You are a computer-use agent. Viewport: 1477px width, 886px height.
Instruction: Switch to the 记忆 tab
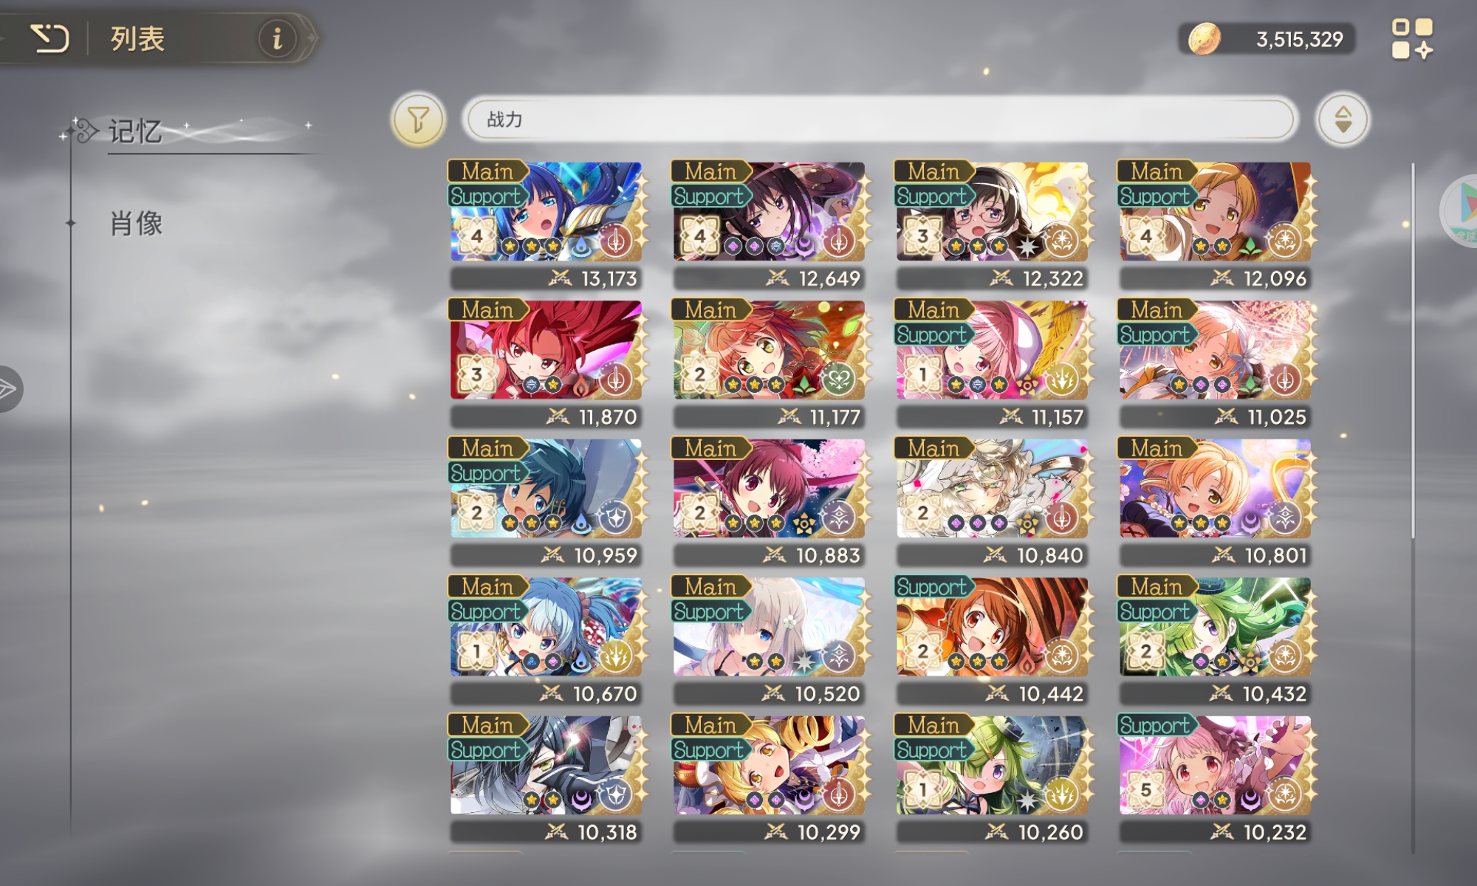point(136,131)
